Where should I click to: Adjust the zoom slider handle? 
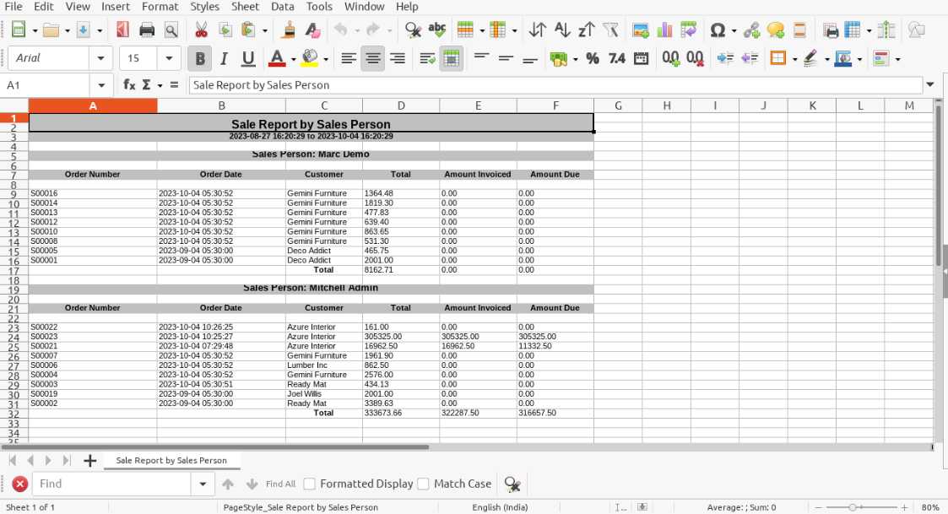pos(853,507)
